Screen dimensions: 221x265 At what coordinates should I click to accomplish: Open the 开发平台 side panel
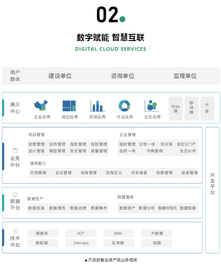point(212,189)
